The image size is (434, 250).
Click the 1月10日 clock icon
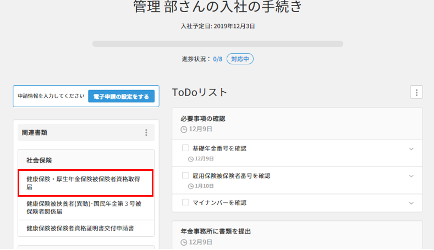click(x=191, y=186)
